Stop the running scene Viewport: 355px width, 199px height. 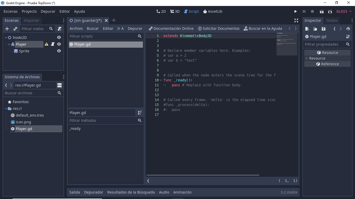pos(313,11)
